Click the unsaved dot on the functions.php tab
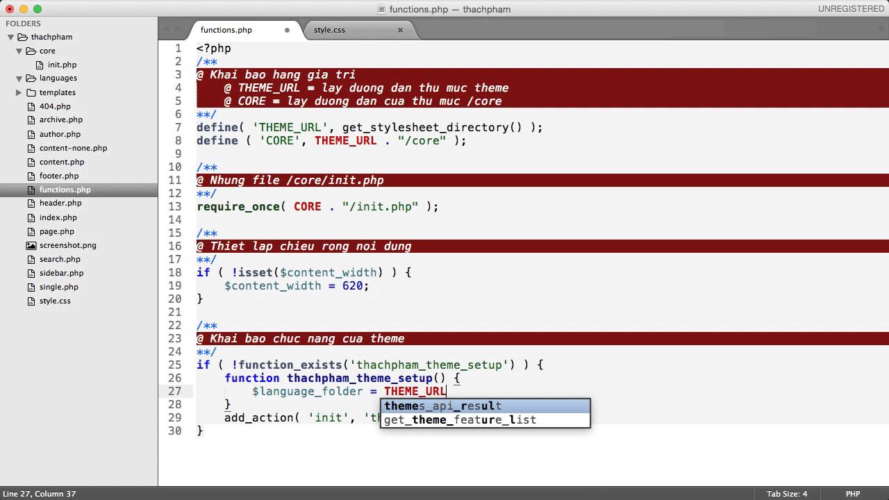Viewport: 889px width, 500px height. pyautogui.click(x=287, y=30)
